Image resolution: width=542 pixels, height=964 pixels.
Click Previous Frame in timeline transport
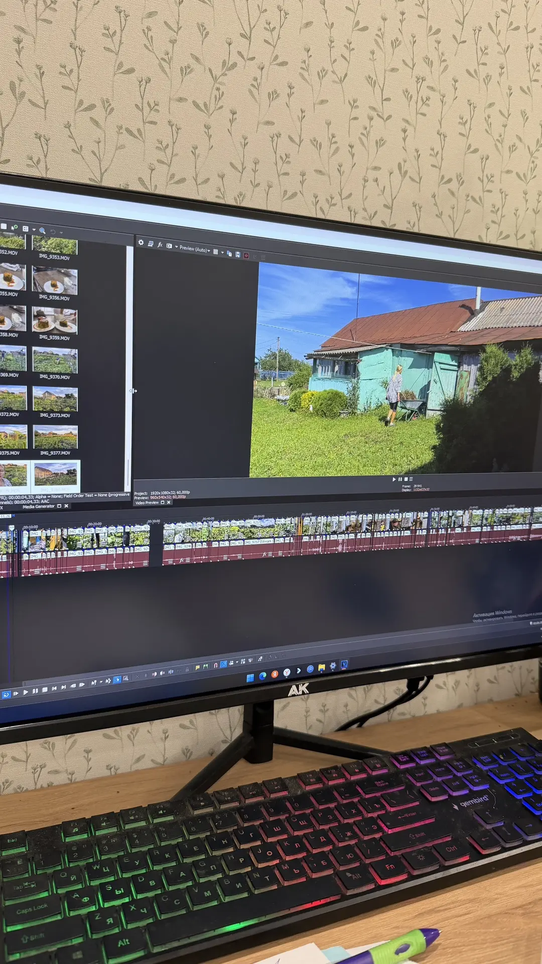(73, 686)
